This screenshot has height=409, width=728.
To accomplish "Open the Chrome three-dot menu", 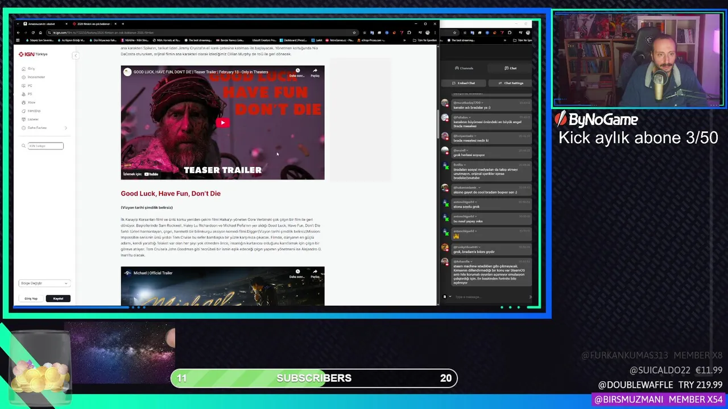I will coord(435,32).
